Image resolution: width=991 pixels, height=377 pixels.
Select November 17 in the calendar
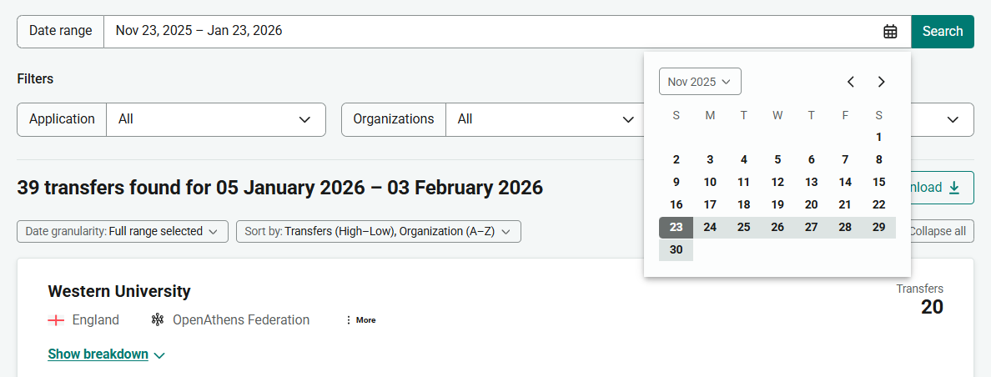pos(710,204)
